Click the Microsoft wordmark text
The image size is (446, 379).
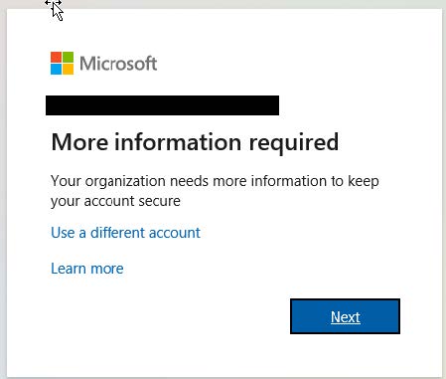pos(118,64)
